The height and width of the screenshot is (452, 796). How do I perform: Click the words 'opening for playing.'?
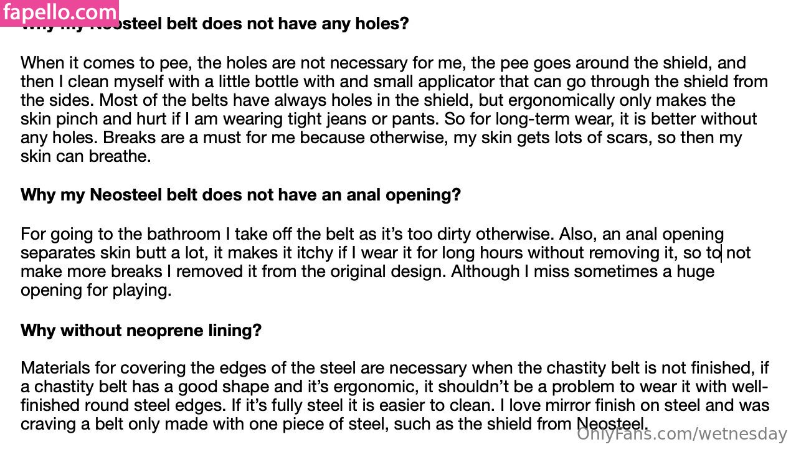96,291
